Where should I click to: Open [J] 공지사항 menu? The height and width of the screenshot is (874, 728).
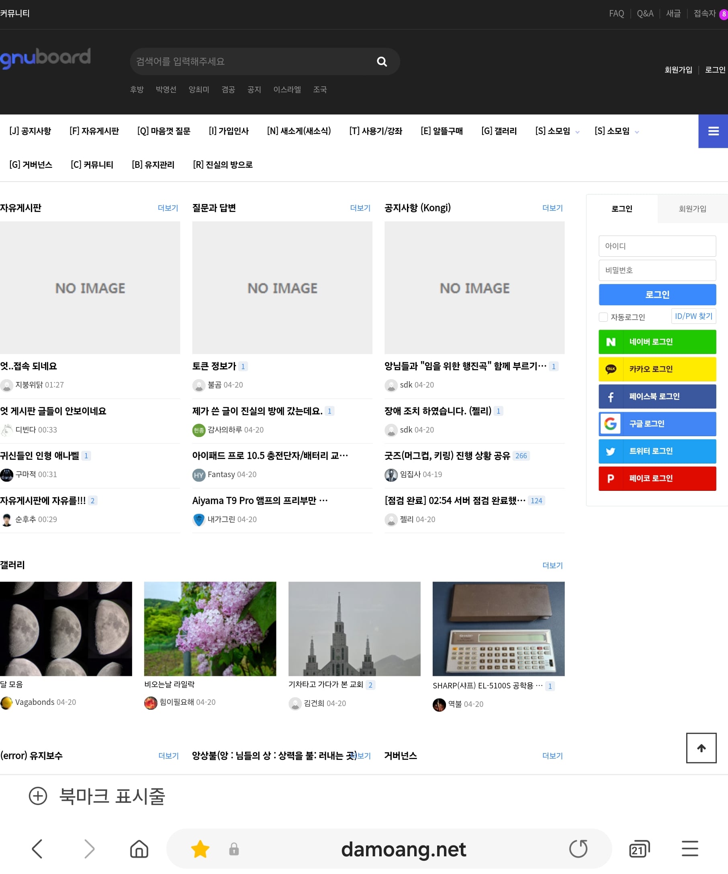pyautogui.click(x=30, y=131)
